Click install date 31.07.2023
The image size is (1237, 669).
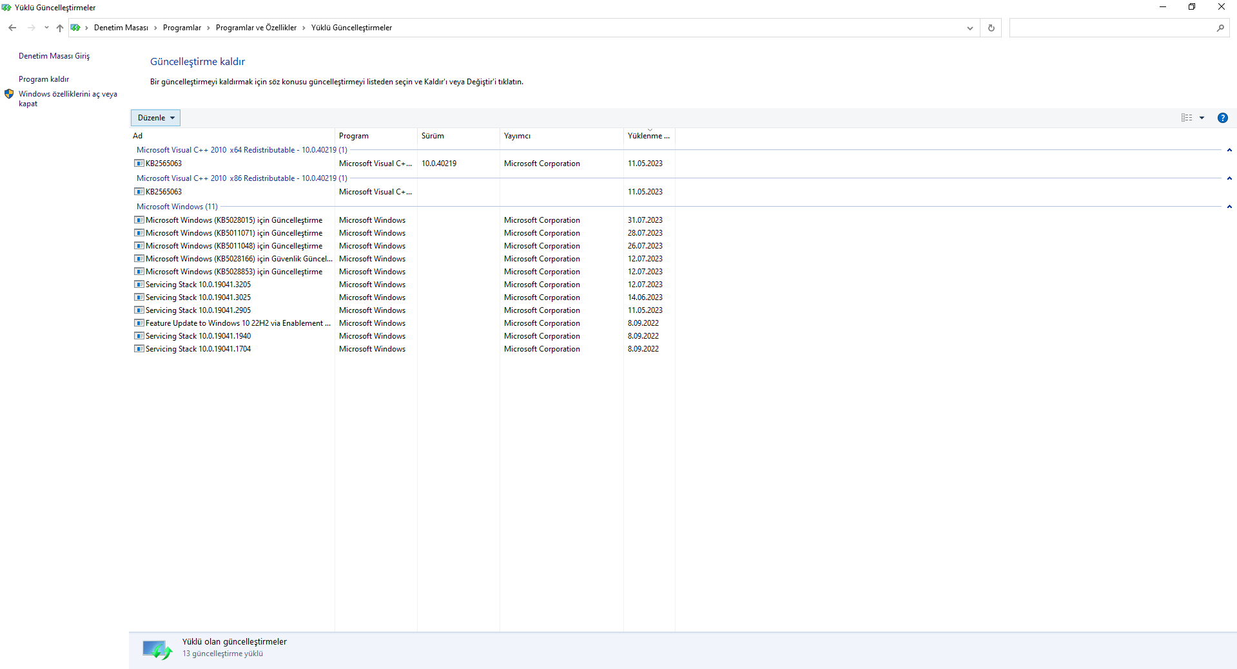(x=645, y=220)
